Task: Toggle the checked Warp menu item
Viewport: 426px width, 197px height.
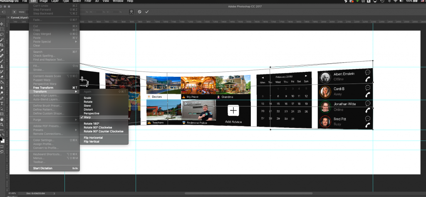Action: tap(104, 117)
